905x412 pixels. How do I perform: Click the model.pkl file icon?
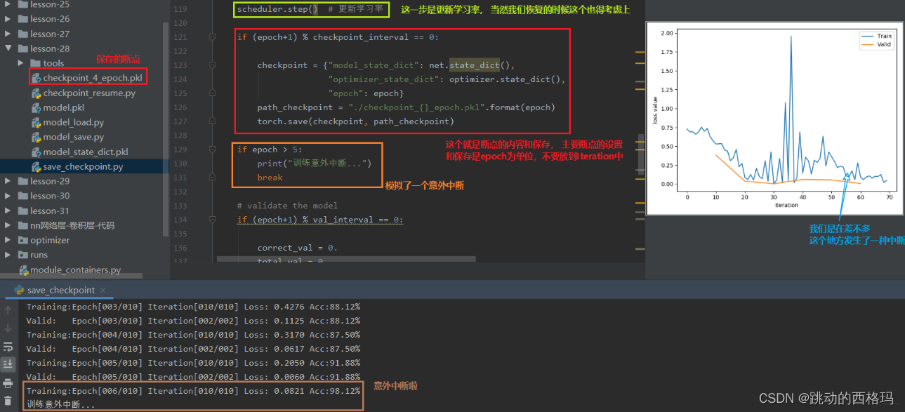coord(37,107)
